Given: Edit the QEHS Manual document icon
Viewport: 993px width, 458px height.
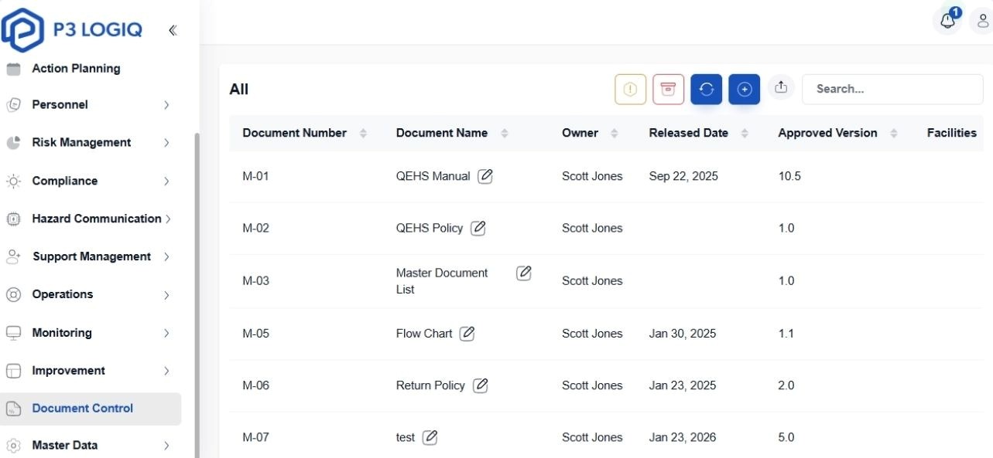Looking at the screenshot, I should [x=485, y=176].
